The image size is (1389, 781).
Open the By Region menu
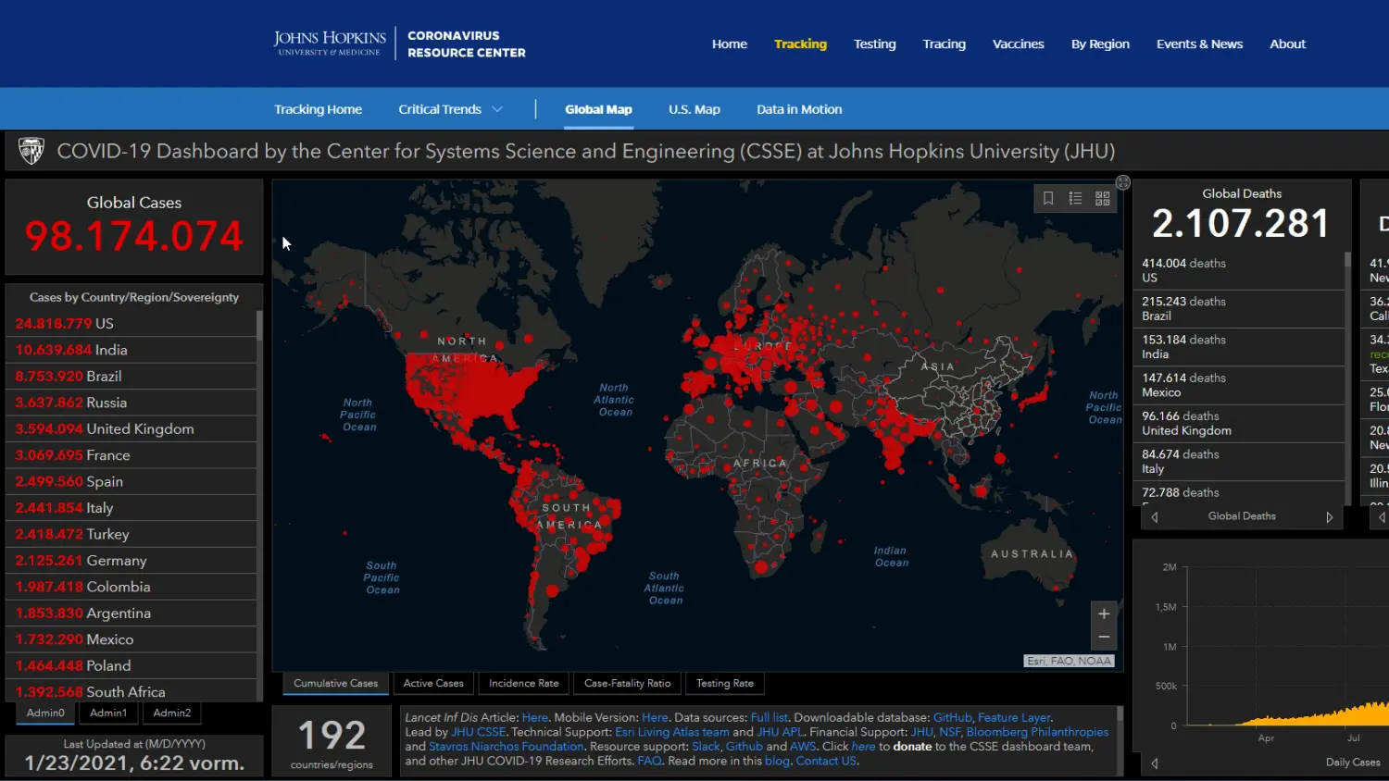[1100, 43]
